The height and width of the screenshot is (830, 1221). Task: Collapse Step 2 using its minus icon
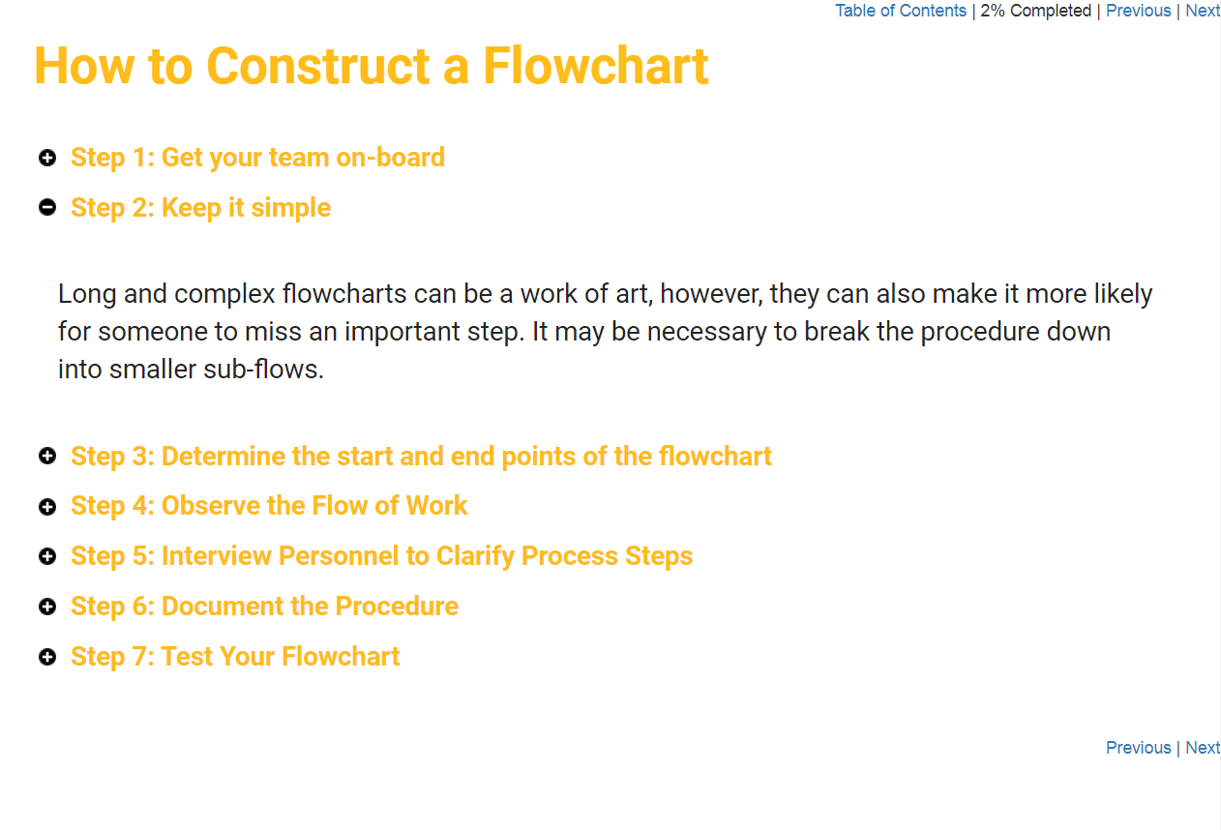[47, 207]
